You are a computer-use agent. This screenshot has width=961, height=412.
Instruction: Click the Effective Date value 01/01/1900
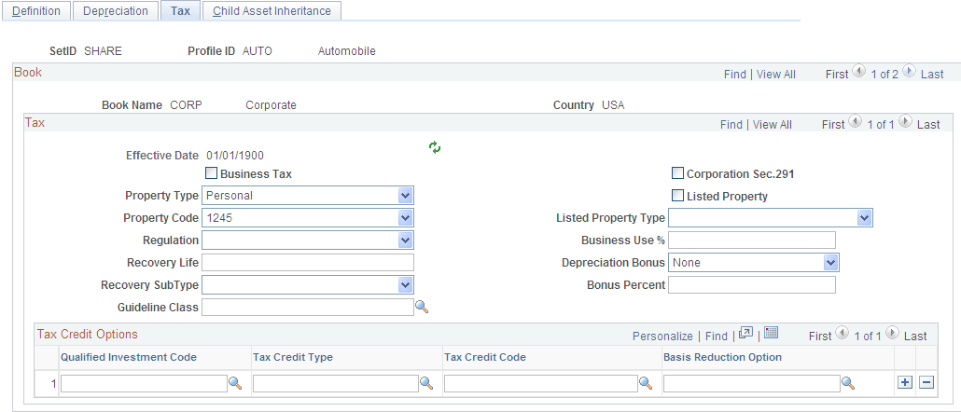coord(235,155)
